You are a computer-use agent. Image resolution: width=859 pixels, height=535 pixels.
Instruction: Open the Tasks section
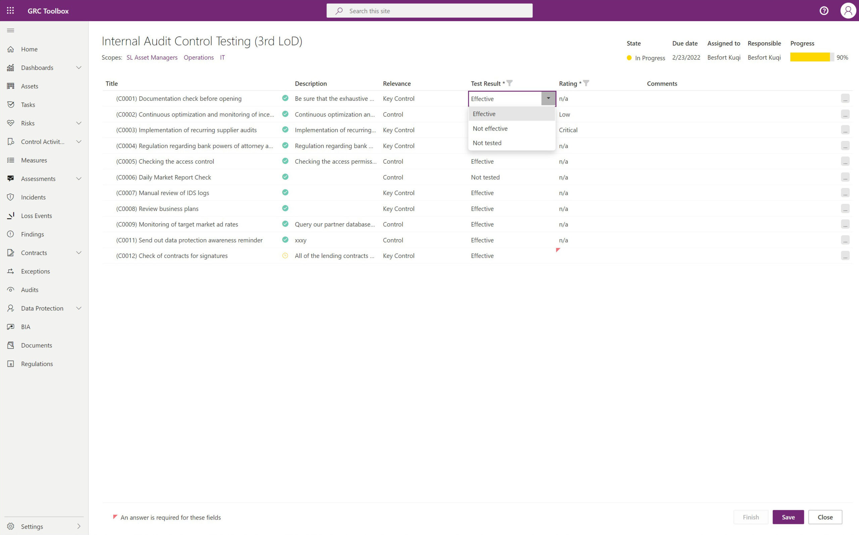coord(28,104)
